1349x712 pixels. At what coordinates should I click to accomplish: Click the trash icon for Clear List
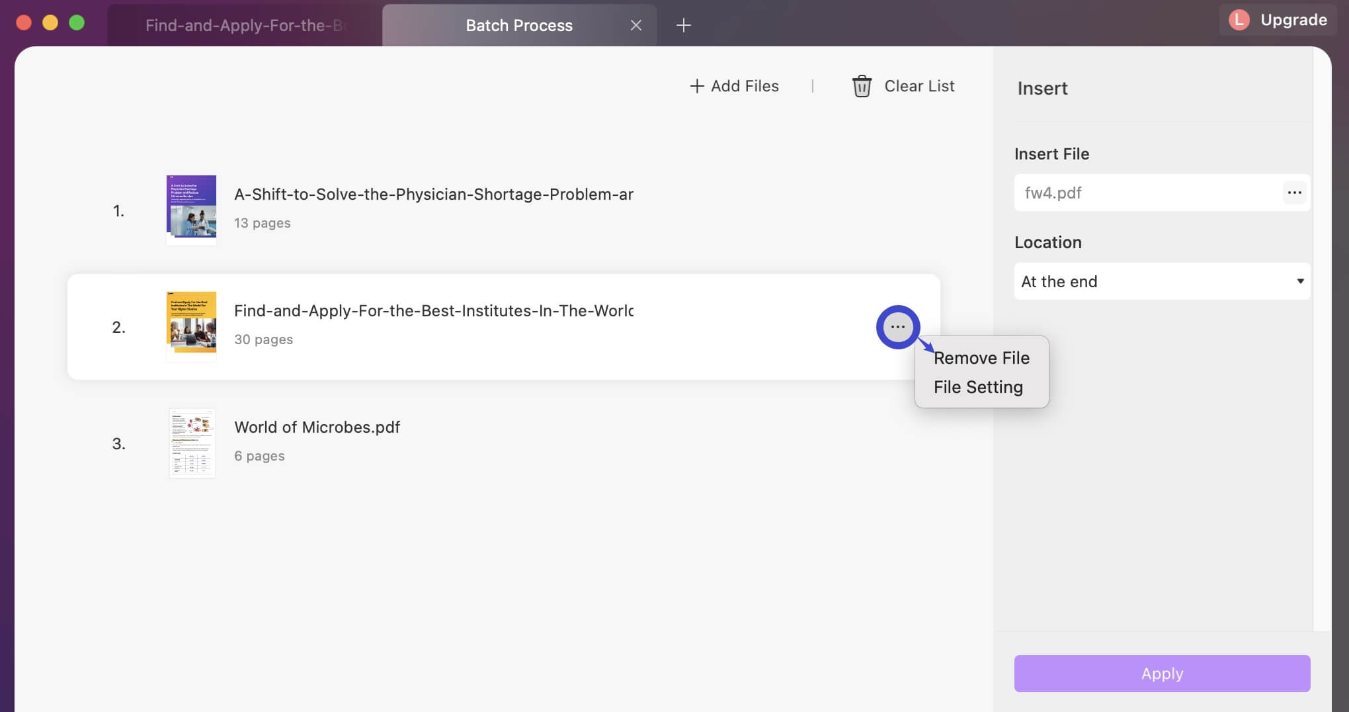point(862,86)
